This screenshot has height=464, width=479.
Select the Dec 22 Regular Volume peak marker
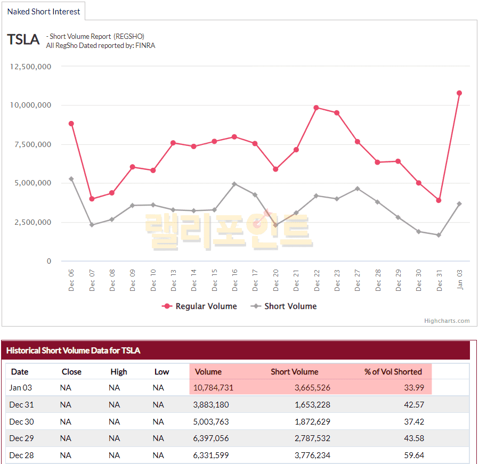coord(316,108)
